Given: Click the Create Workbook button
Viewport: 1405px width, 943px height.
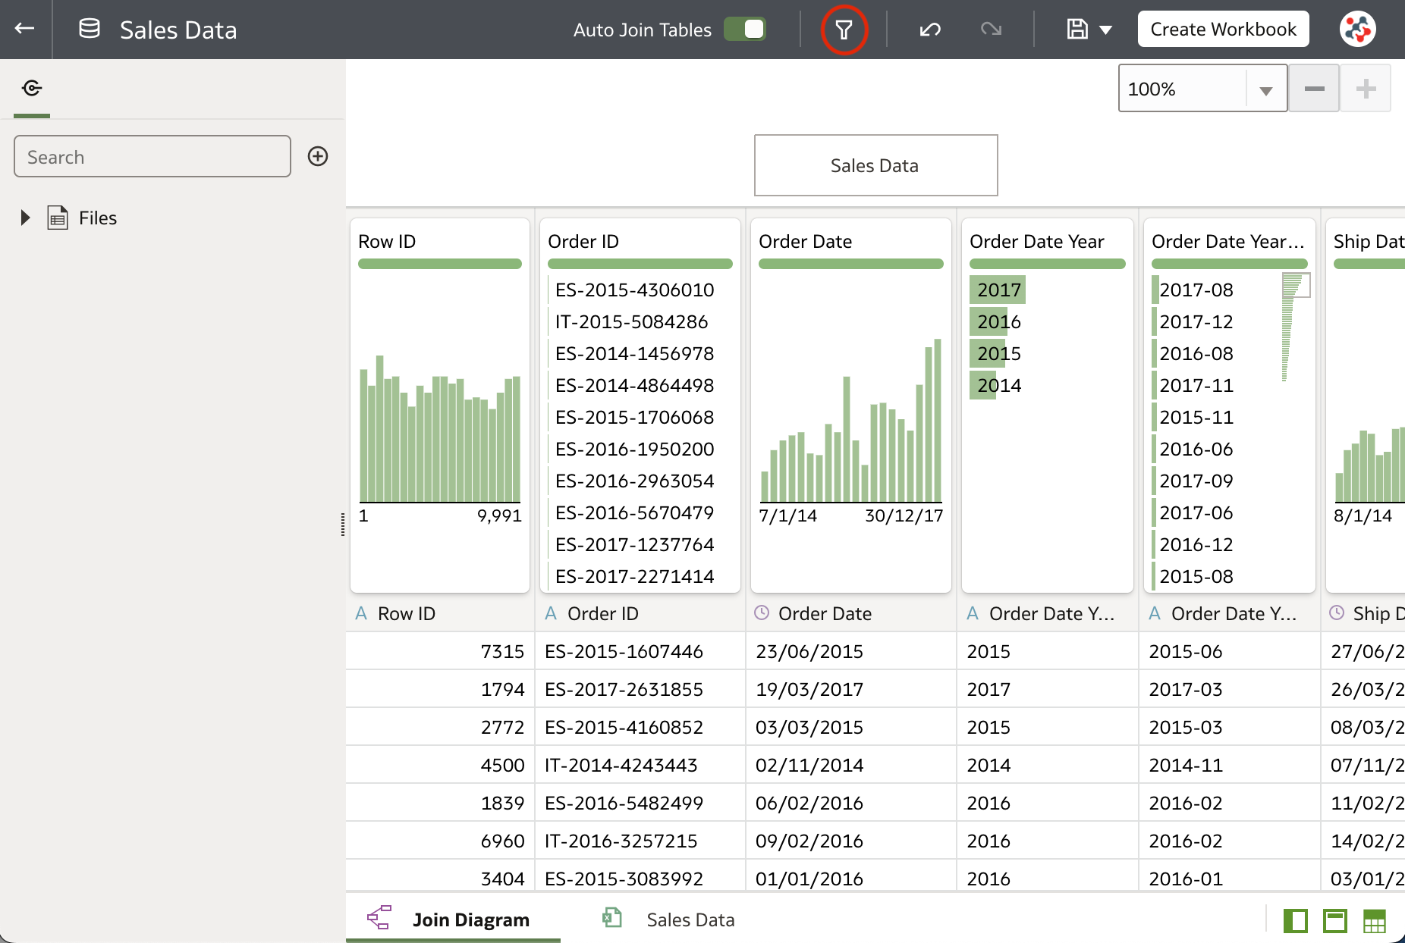Looking at the screenshot, I should [x=1223, y=30].
